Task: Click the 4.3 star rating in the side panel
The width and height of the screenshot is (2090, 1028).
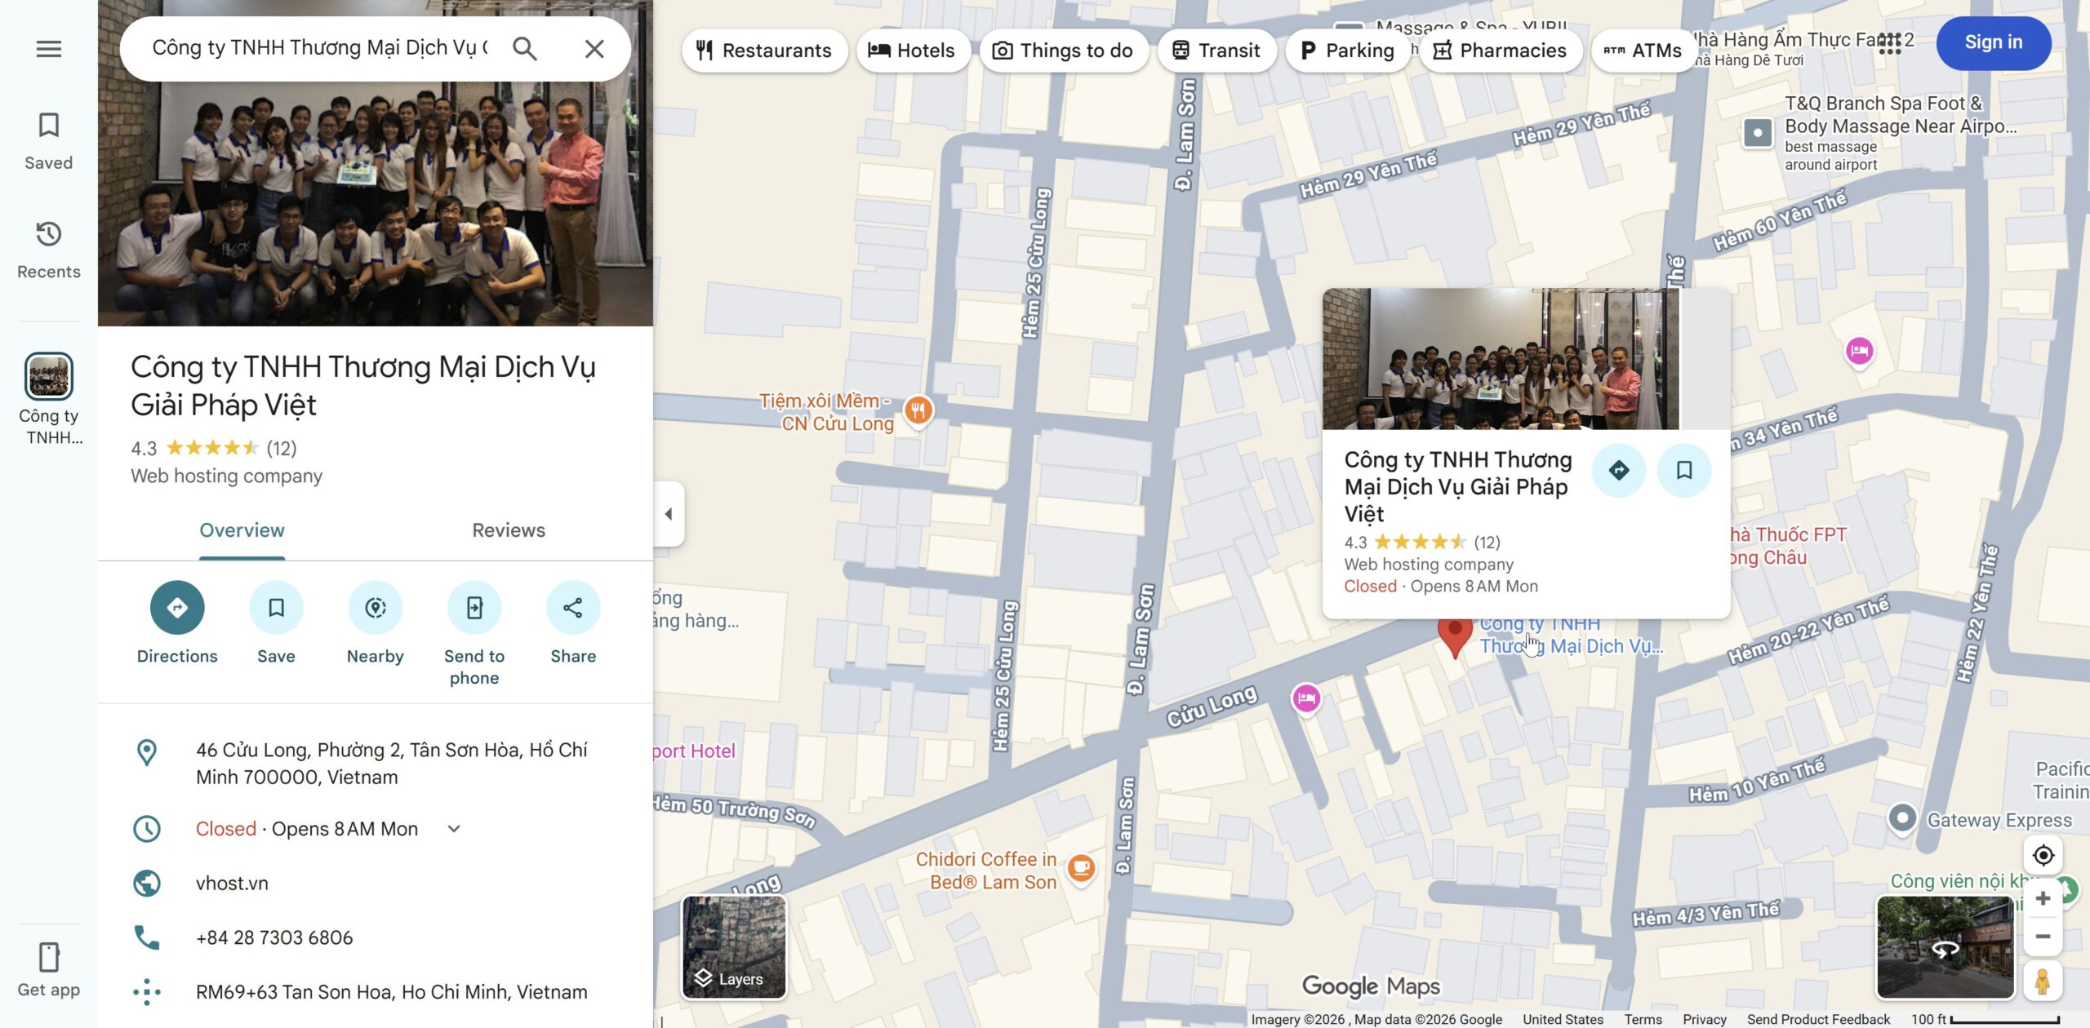Action: pyautogui.click(x=213, y=448)
